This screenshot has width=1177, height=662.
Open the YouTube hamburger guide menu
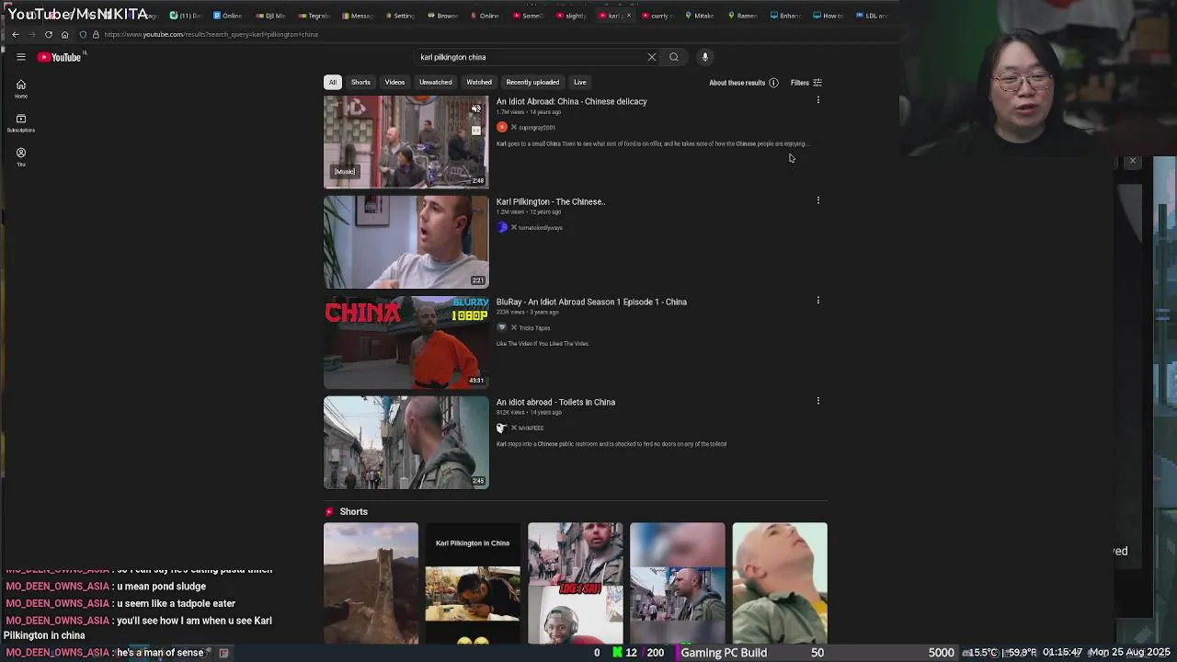20,57
